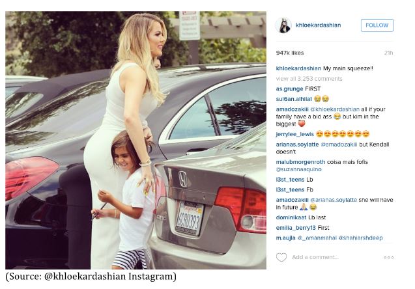Open the @suzannaaquino mention
Viewport: 415px width, 289px height.
(x=298, y=169)
